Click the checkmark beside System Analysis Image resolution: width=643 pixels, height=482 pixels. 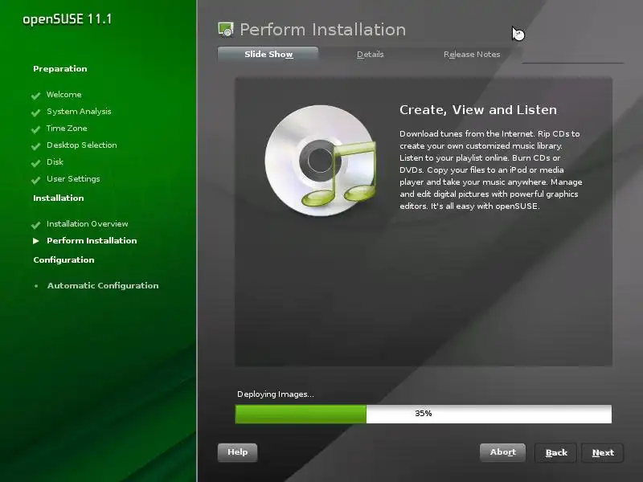[35, 112]
